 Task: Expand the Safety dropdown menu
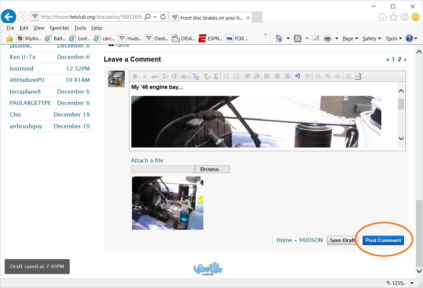click(x=372, y=39)
